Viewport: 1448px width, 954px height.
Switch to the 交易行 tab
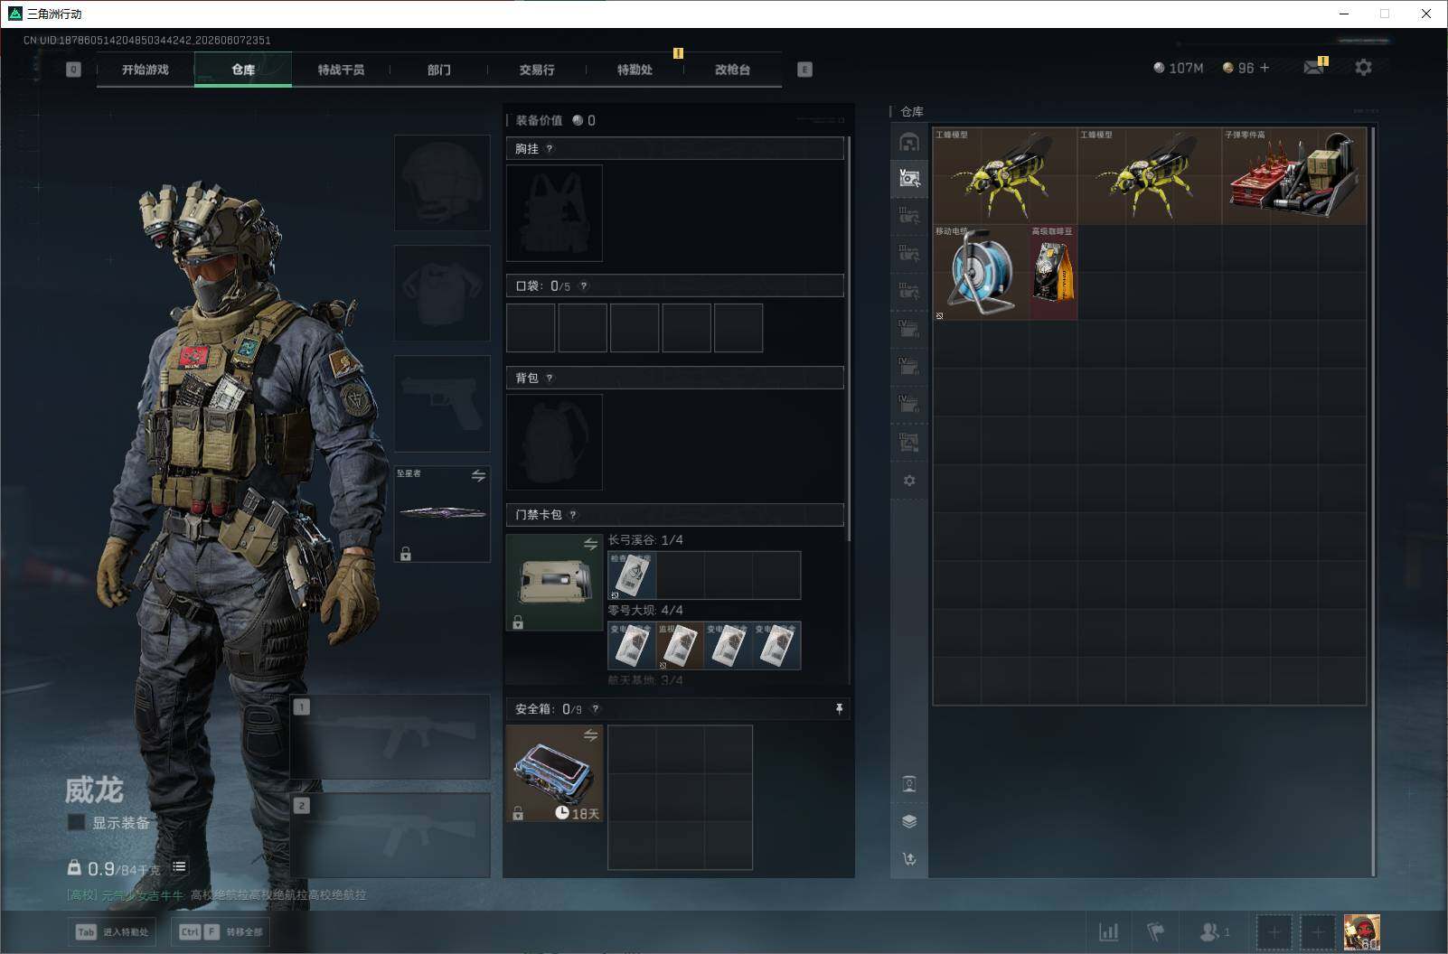point(536,70)
